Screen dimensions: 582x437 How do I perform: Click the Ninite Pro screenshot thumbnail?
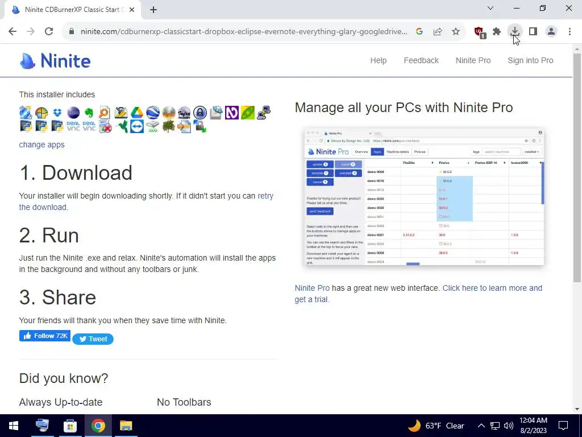pos(424,197)
